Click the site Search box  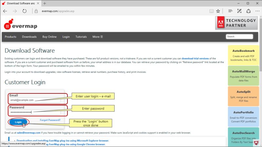239,37
